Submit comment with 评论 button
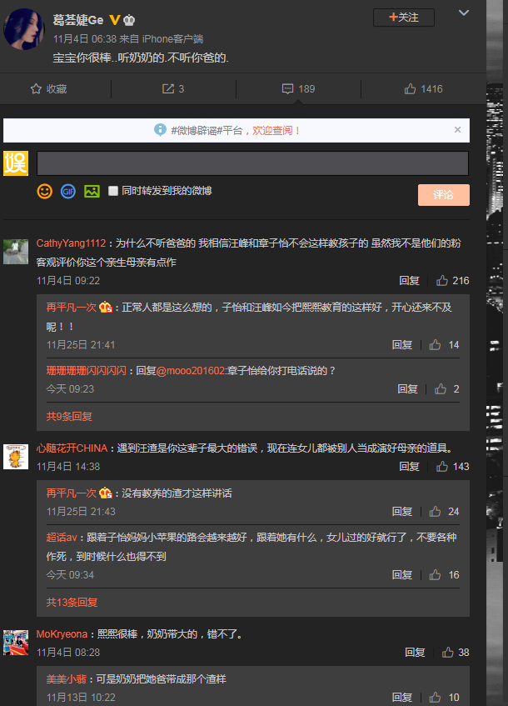Image resolution: width=508 pixels, height=706 pixels. pos(443,195)
